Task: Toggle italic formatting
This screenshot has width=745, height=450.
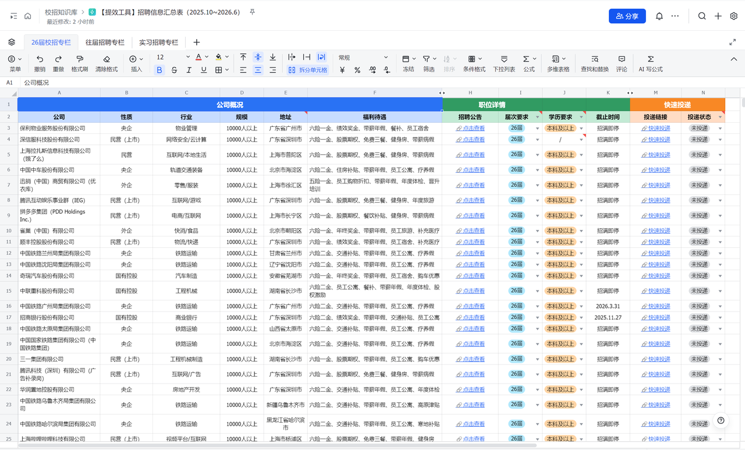Action: click(189, 70)
